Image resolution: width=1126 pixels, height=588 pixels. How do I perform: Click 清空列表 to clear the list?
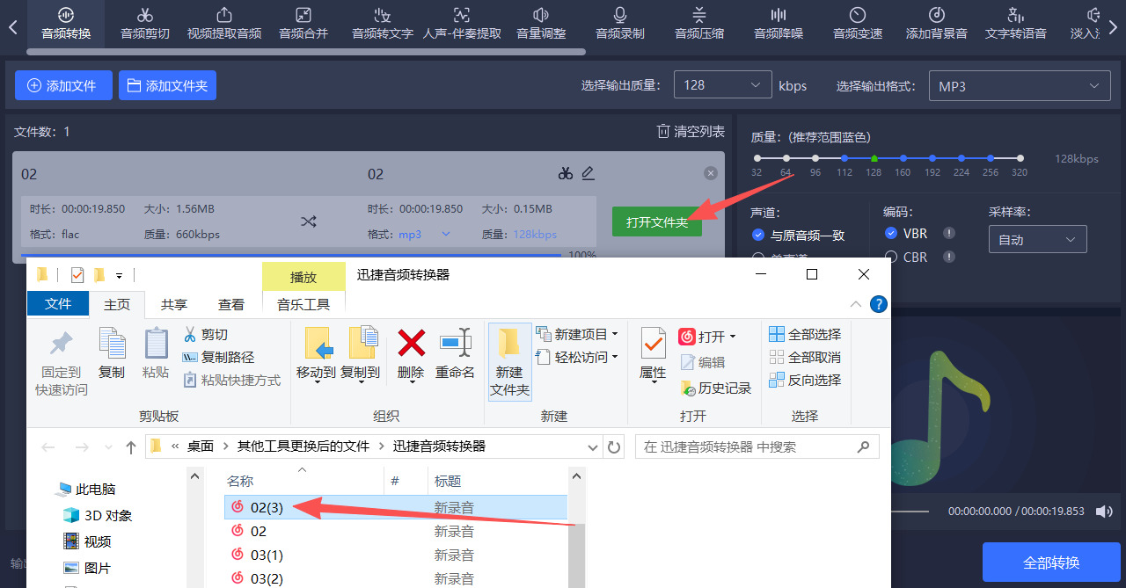[x=691, y=131]
